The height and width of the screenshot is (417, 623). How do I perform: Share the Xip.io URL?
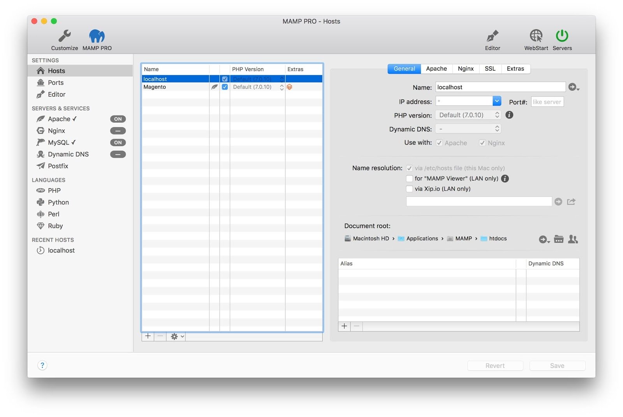pyautogui.click(x=571, y=201)
